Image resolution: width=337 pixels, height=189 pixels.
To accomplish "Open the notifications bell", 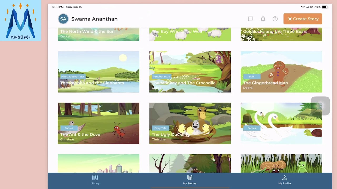I will click(263, 19).
